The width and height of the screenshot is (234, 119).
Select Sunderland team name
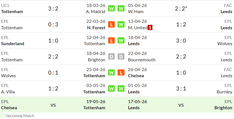(x=13, y=44)
